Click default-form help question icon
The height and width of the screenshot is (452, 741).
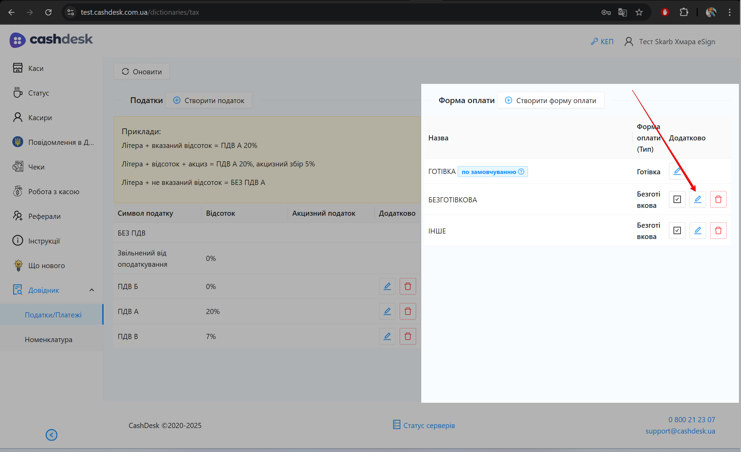coord(521,172)
